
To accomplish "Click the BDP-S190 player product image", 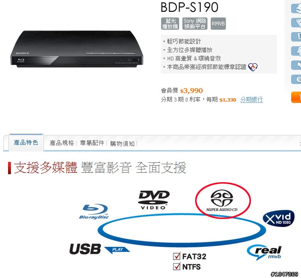I will [77, 49].
